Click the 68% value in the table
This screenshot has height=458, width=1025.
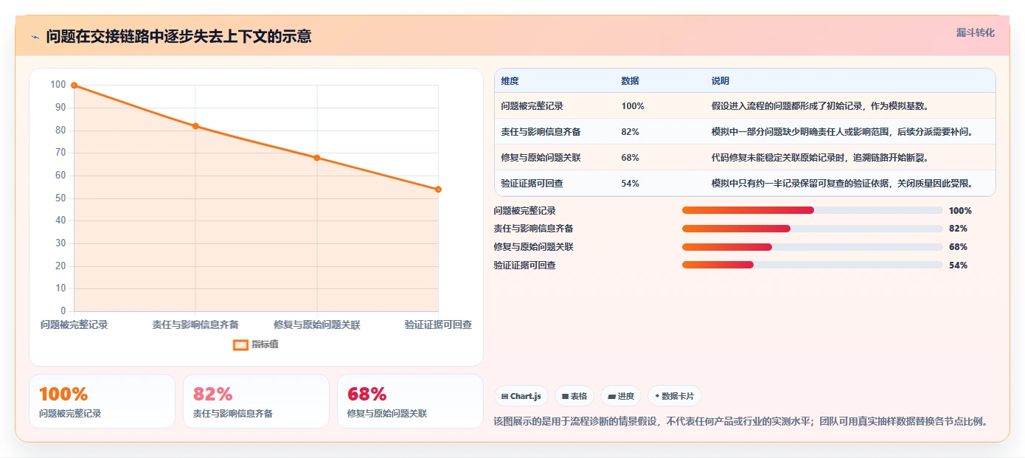[630, 158]
